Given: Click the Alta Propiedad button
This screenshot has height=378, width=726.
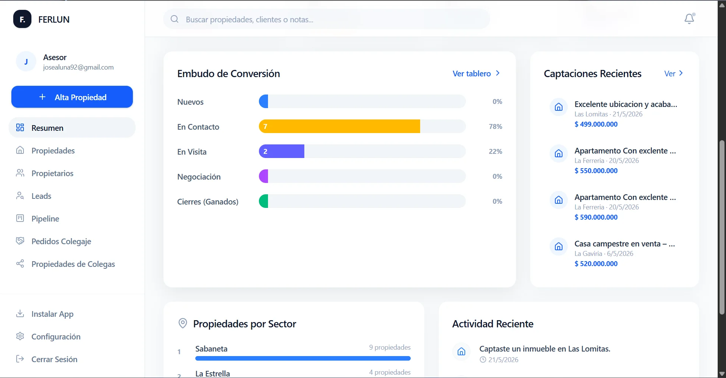Looking at the screenshot, I should click(x=72, y=97).
